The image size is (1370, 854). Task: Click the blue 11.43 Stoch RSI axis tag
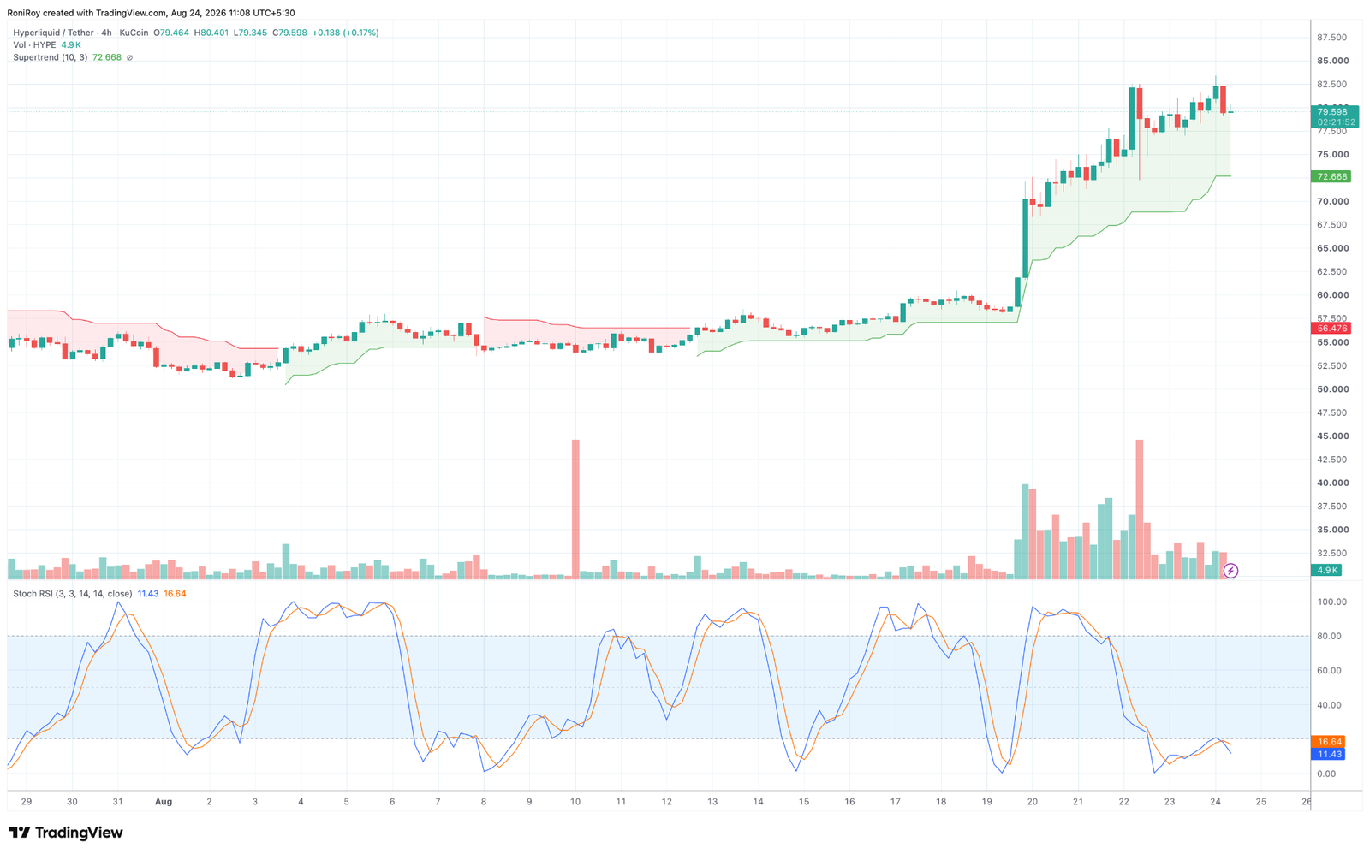point(1328,754)
